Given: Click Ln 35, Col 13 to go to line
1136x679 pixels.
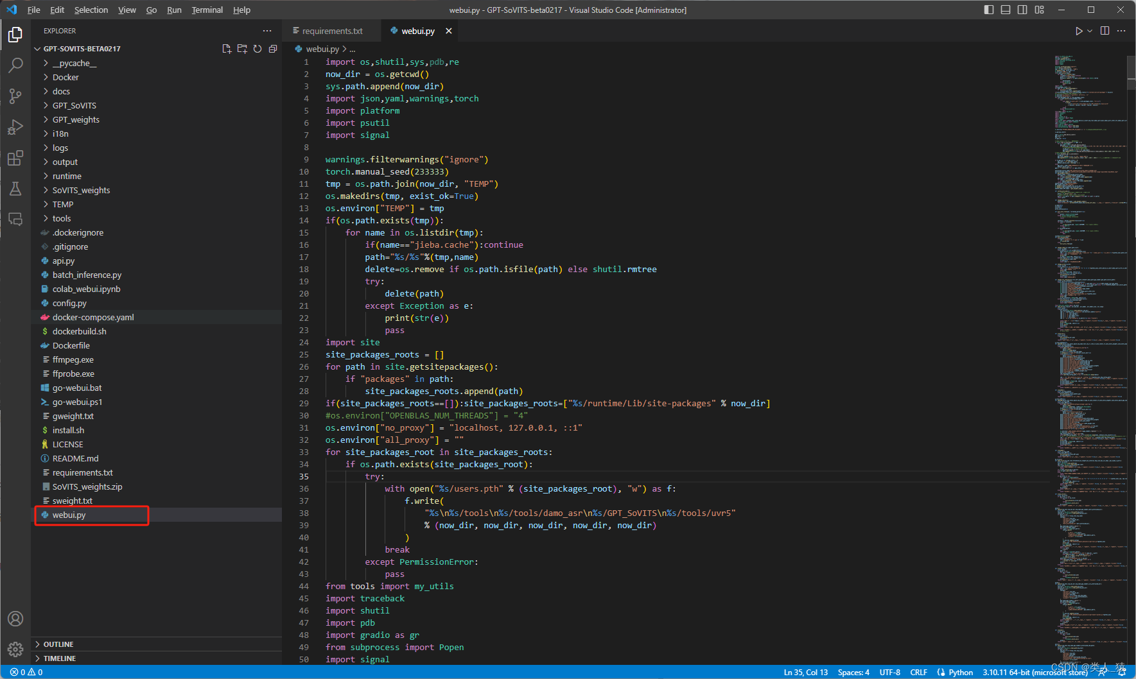Looking at the screenshot, I should [805, 672].
